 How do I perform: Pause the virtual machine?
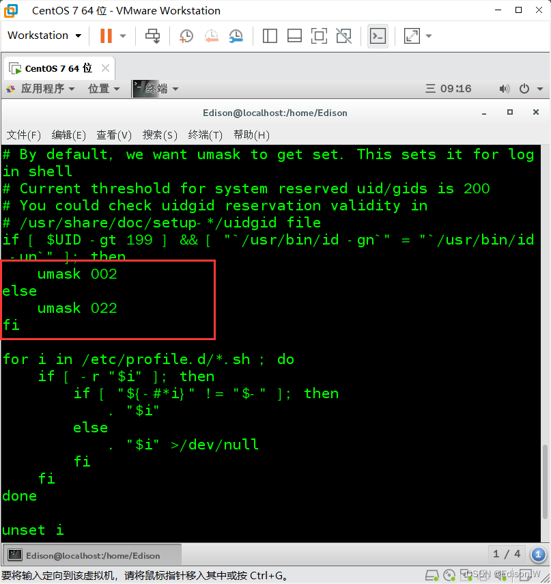click(106, 36)
